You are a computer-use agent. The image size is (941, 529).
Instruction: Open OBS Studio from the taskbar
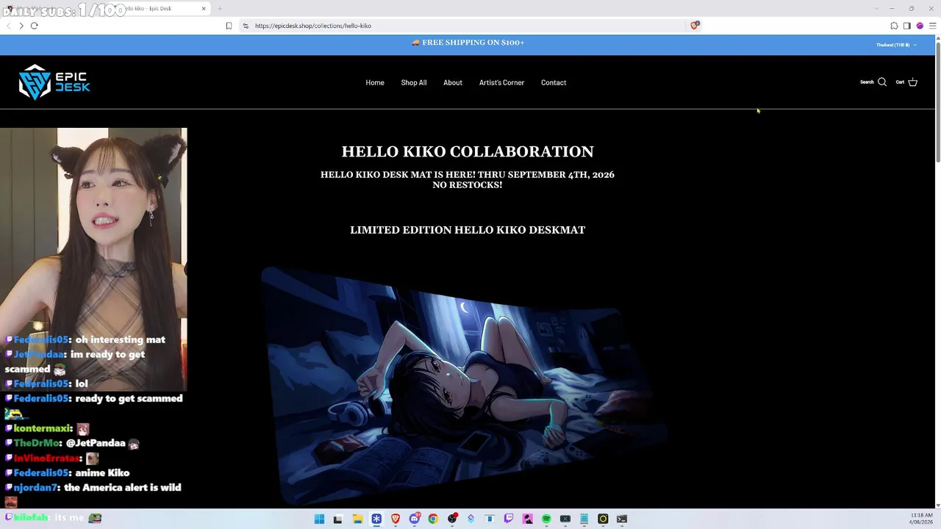pos(452,519)
